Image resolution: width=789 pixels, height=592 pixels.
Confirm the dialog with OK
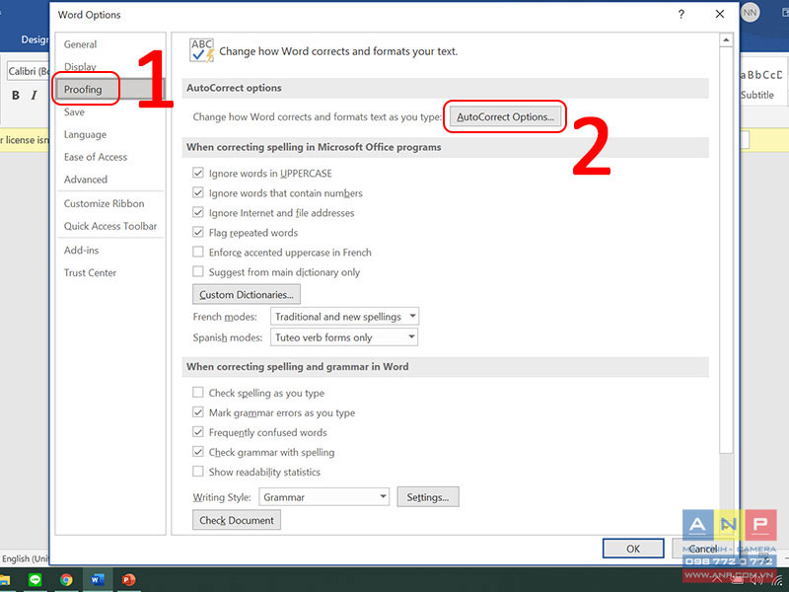(x=633, y=549)
